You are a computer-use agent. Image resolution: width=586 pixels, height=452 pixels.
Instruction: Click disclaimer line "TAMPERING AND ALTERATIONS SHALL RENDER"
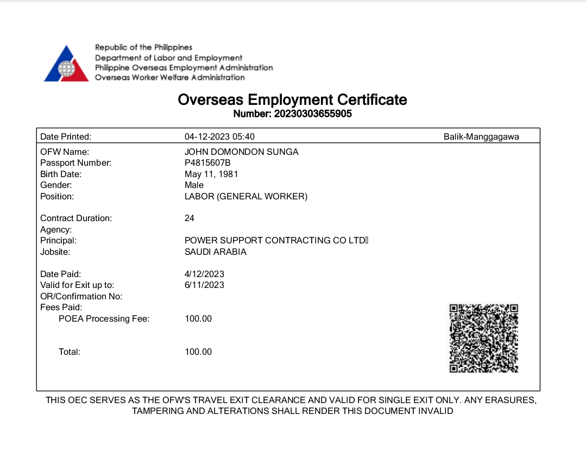pyautogui.click(x=292, y=411)
